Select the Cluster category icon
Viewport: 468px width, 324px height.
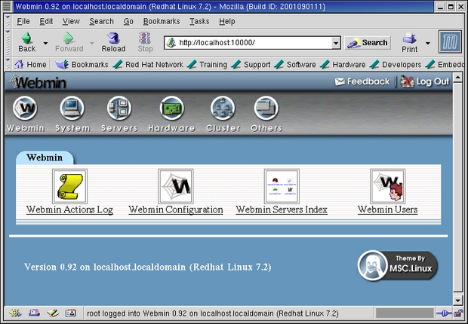click(x=223, y=110)
